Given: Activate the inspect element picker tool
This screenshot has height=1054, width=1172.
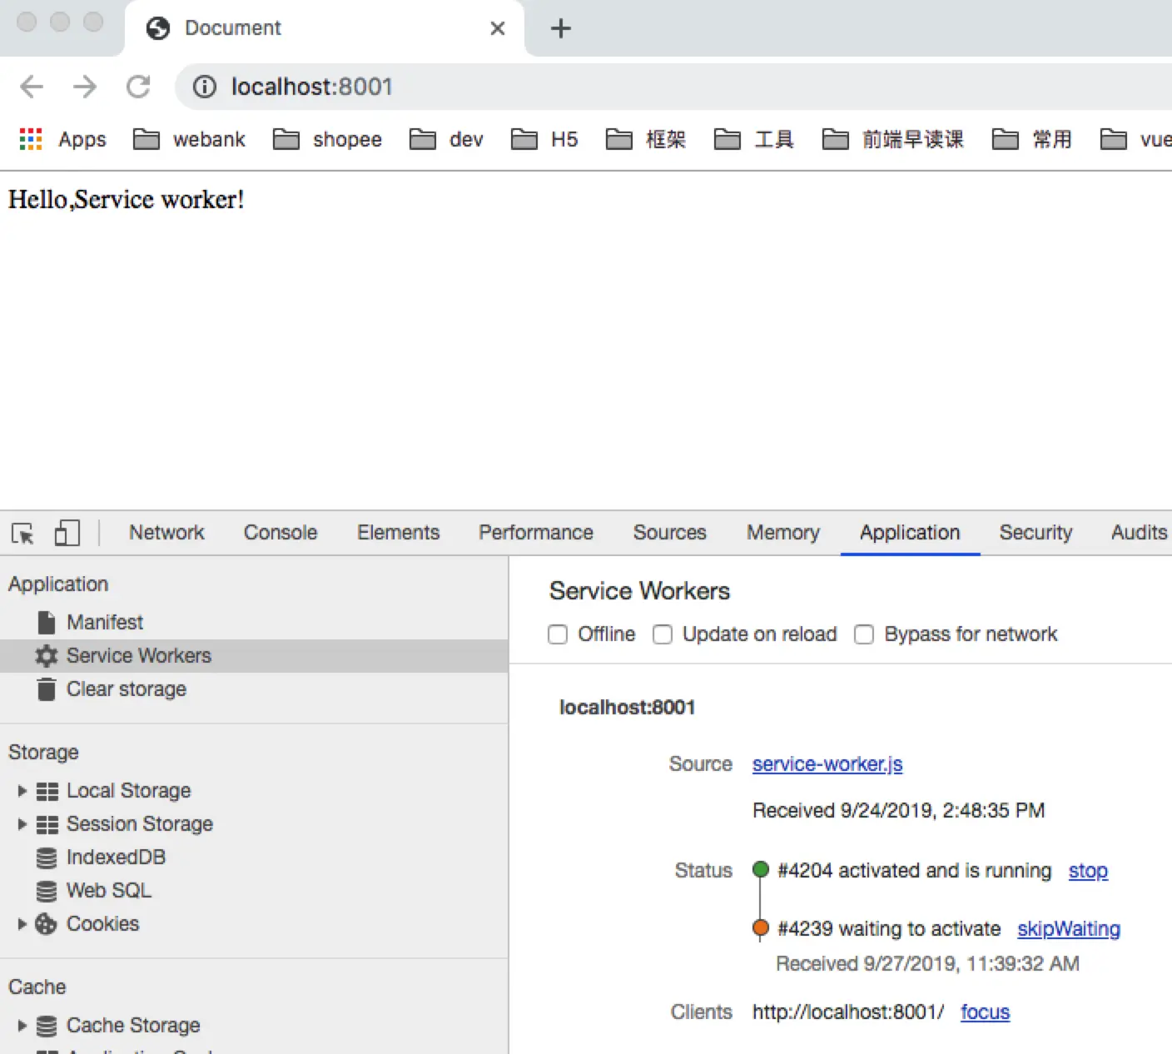Looking at the screenshot, I should [23, 533].
